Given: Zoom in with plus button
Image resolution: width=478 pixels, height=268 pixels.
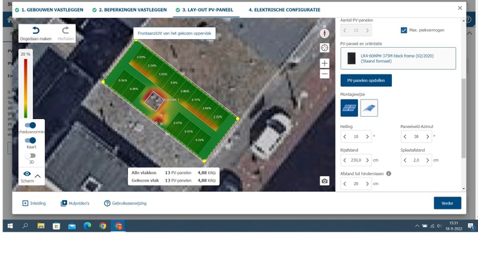Looking at the screenshot, I should click(x=324, y=63).
